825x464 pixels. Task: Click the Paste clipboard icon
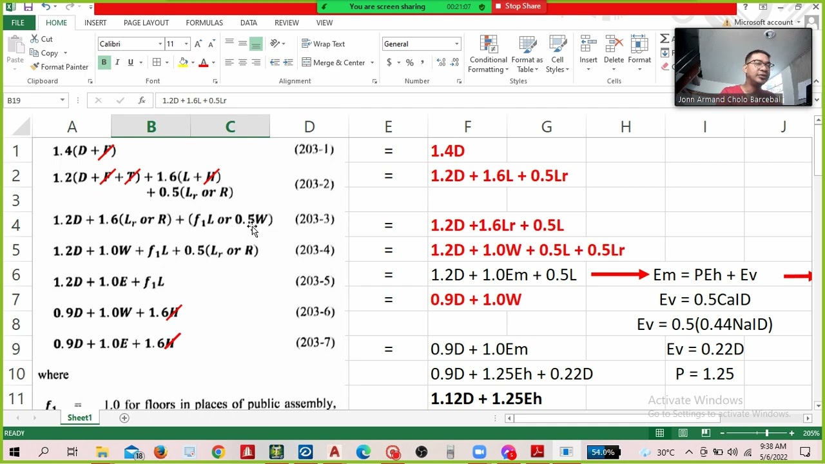pyautogui.click(x=15, y=45)
